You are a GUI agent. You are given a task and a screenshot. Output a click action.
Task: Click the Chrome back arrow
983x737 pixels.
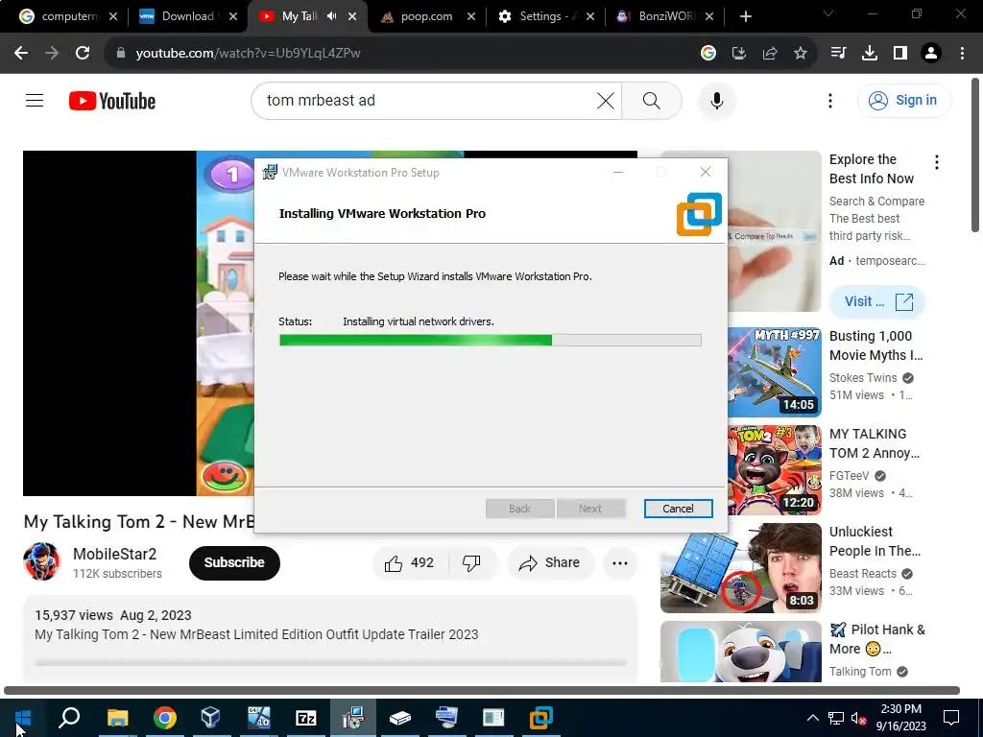pyautogui.click(x=21, y=54)
